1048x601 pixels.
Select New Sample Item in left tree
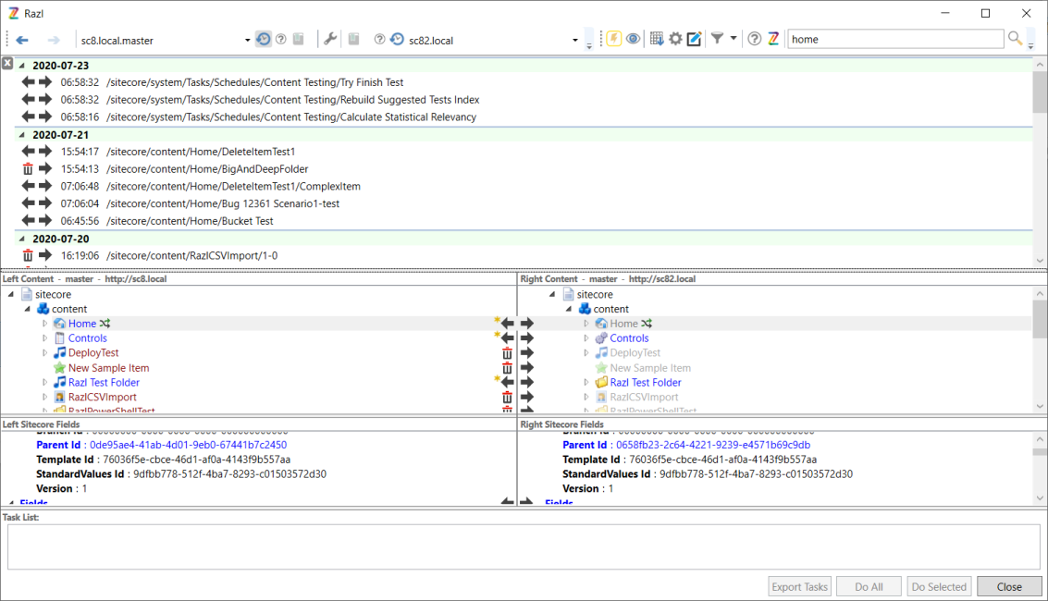pyautogui.click(x=108, y=368)
